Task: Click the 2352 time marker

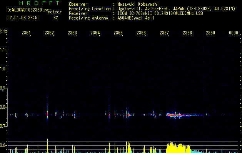Action: [49, 33]
